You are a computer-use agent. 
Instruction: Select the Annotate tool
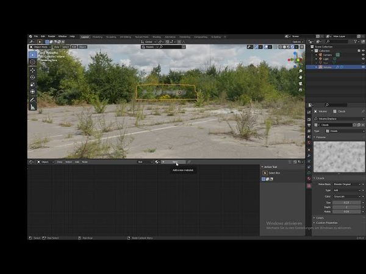point(33,100)
